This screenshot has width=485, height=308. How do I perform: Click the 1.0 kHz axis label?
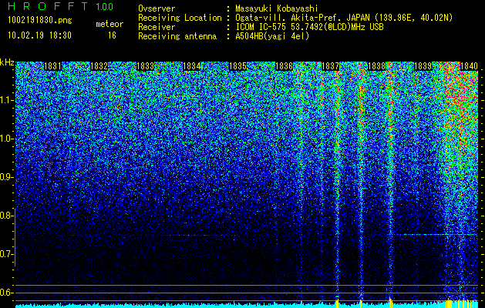[x=5, y=139]
